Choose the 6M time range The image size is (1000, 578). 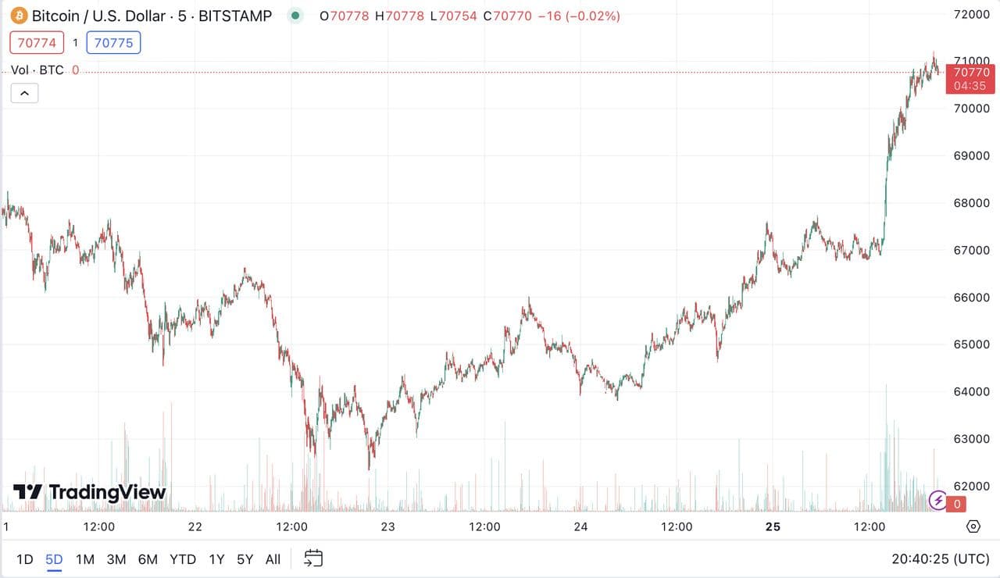point(148,559)
